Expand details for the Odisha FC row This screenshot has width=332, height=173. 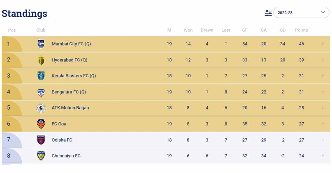(x=323, y=140)
